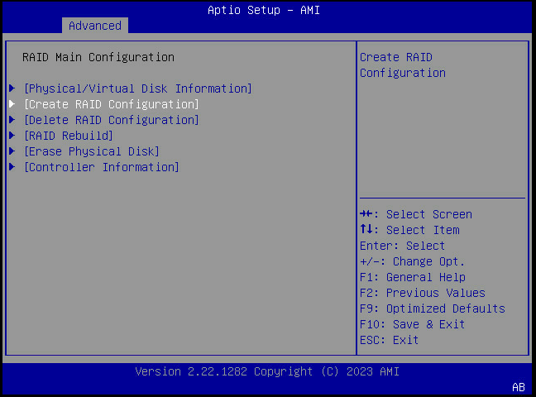The image size is (536, 397).
Task: Open Physical/Virtual Disk Information submenu
Action: point(137,88)
